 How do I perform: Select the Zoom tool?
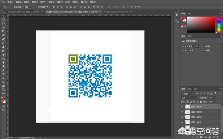(x=3, y=90)
